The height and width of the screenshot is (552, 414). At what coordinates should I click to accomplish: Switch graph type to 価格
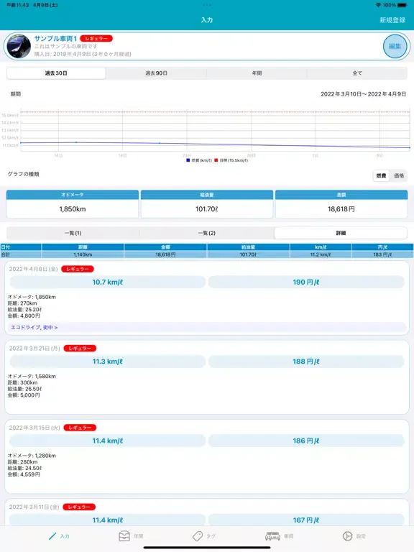click(398, 175)
